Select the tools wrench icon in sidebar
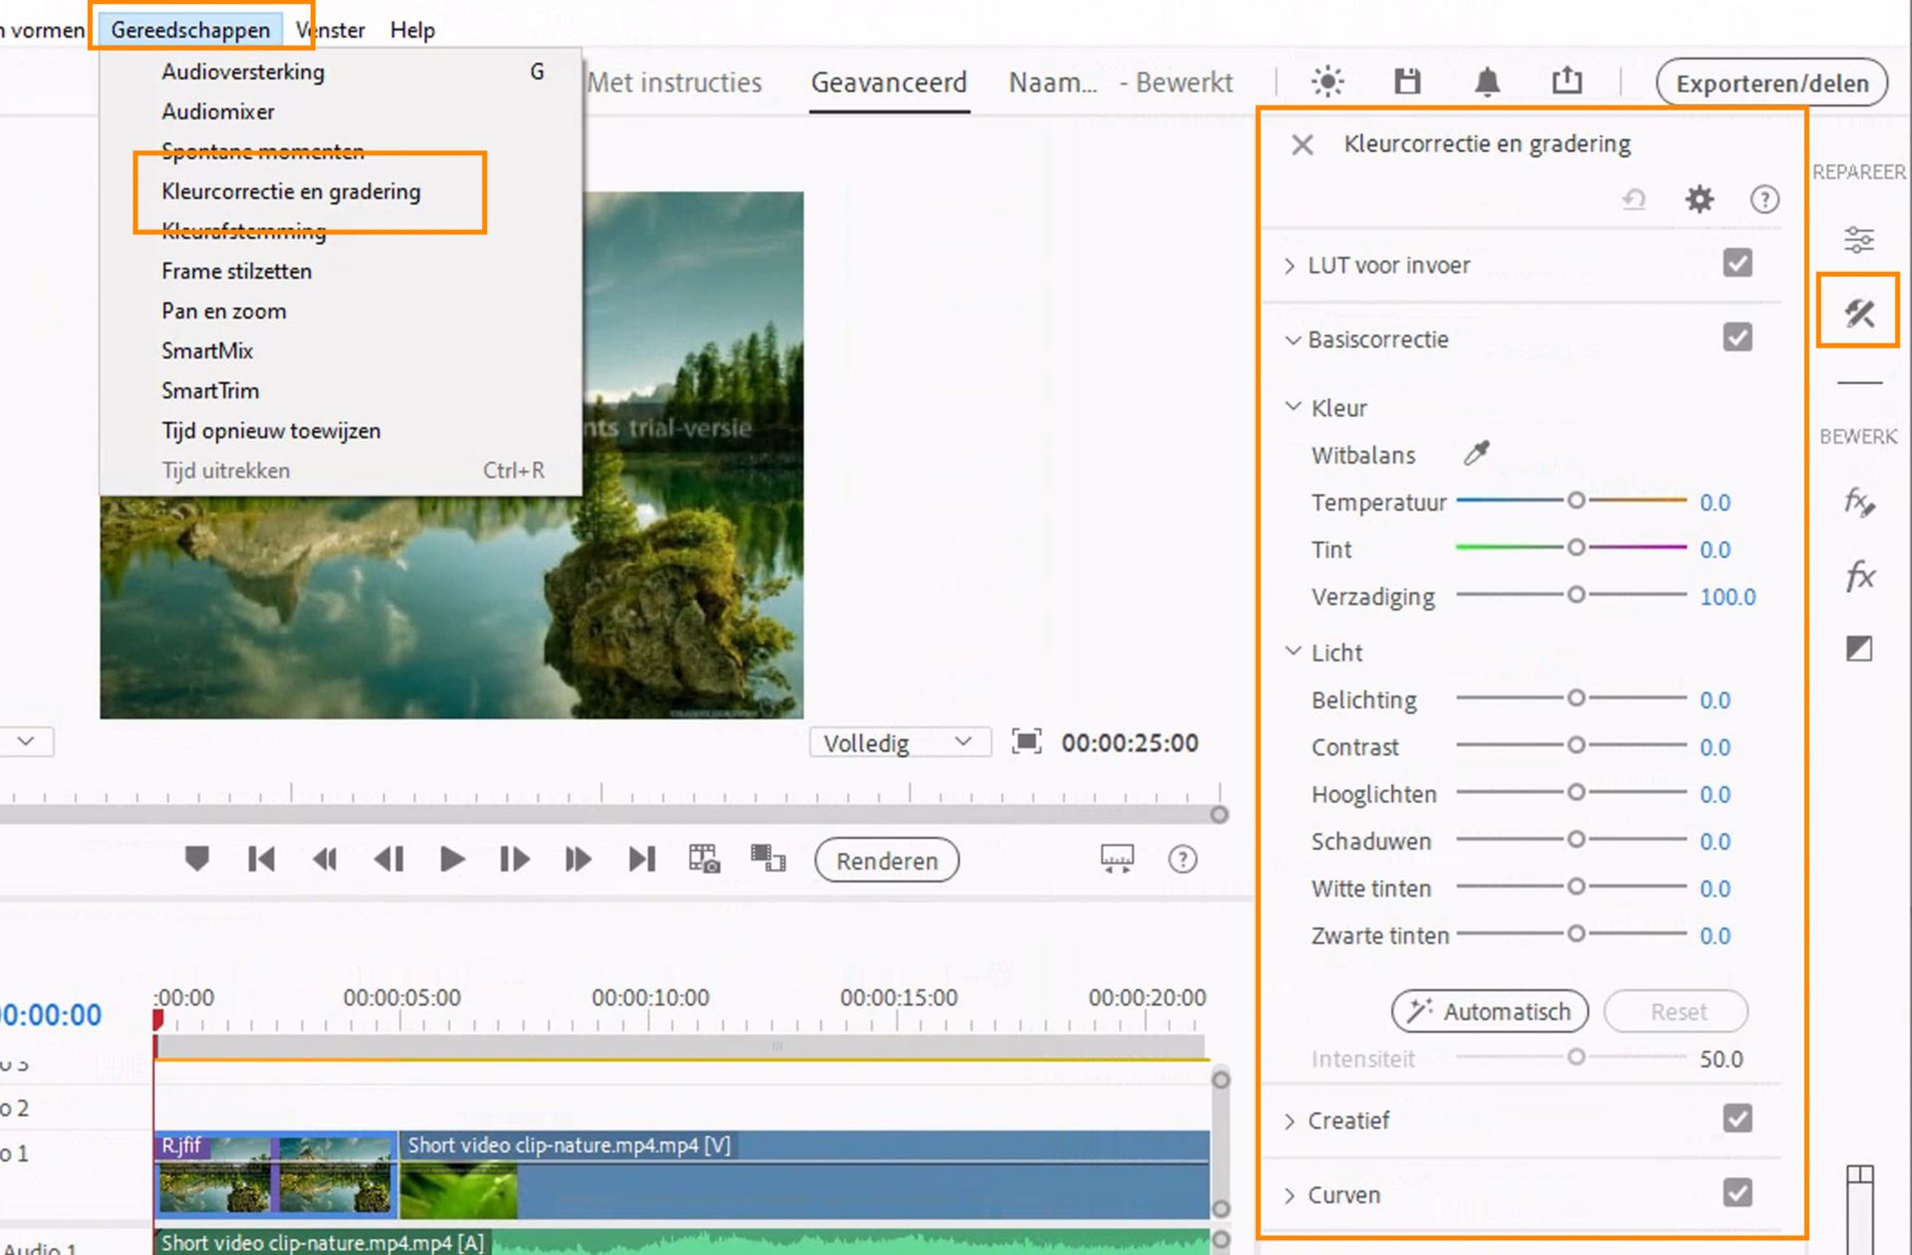 (1858, 313)
